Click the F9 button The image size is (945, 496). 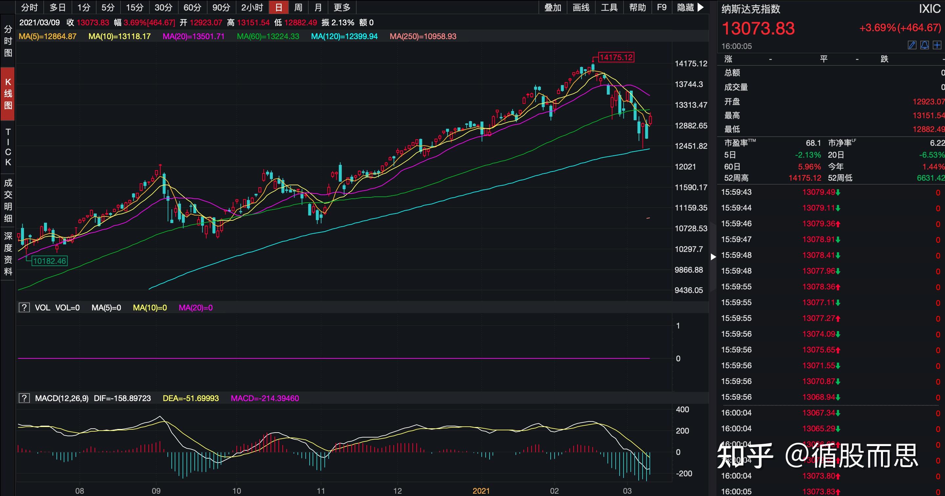662,7
